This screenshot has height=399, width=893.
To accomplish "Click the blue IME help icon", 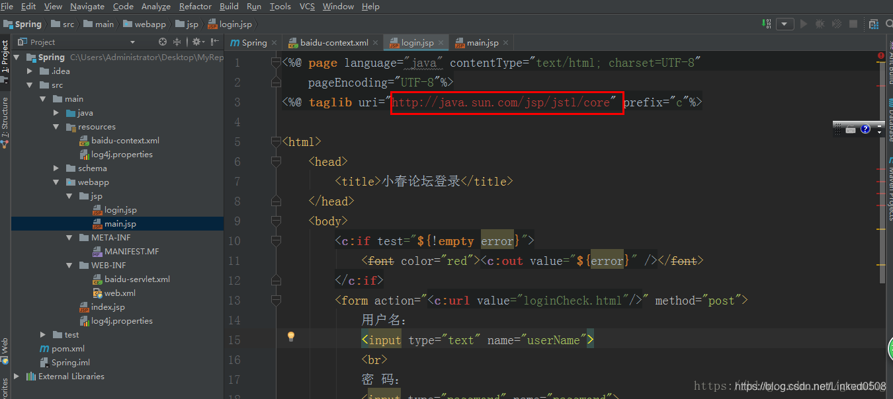I will [865, 129].
